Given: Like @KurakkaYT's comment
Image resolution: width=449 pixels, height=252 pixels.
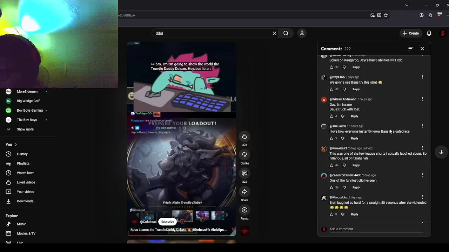Looking at the screenshot, I should (x=331, y=165).
